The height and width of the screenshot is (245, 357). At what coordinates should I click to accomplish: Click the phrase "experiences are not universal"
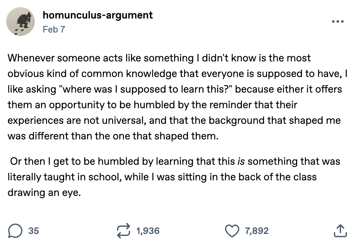click(75, 120)
